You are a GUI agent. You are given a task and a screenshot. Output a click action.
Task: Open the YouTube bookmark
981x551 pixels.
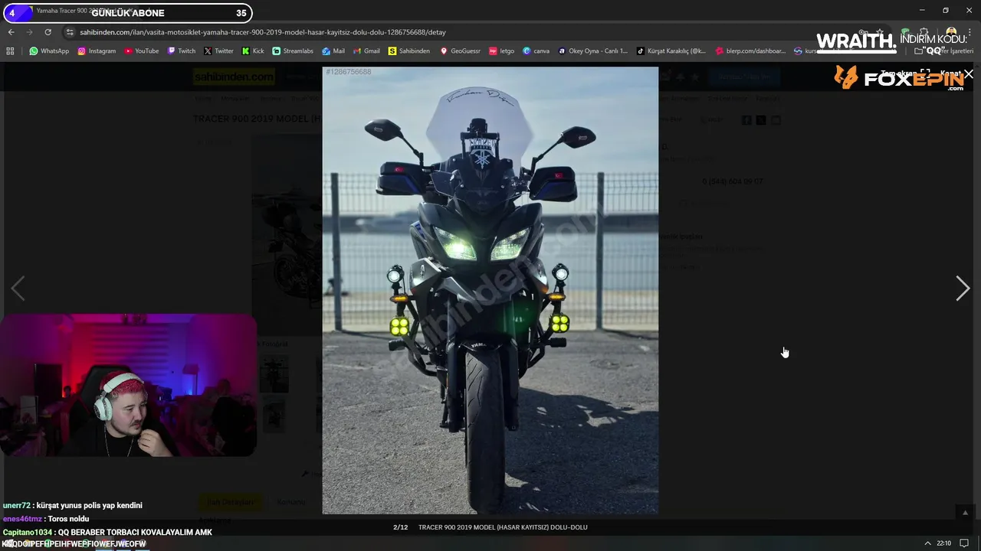coord(141,51)
